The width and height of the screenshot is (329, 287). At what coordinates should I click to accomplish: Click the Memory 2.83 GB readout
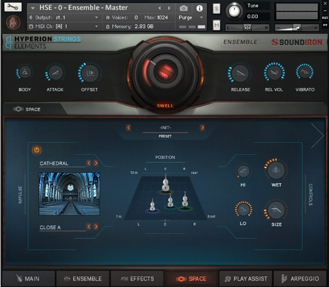(133, 27)
